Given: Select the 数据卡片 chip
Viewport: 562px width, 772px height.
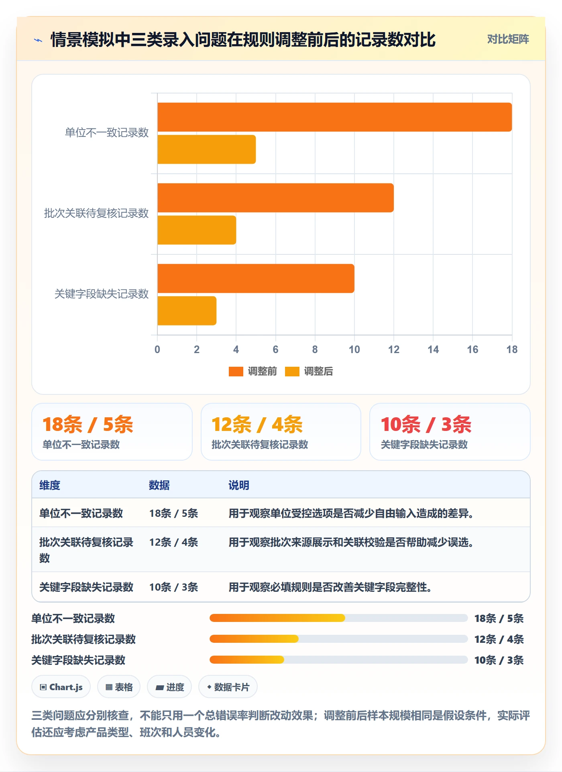Looking at the screenshot, I should point(228,687).
